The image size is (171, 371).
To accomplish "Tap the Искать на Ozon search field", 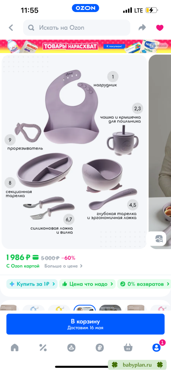I will pyautogui.click(x=77, y=28).
